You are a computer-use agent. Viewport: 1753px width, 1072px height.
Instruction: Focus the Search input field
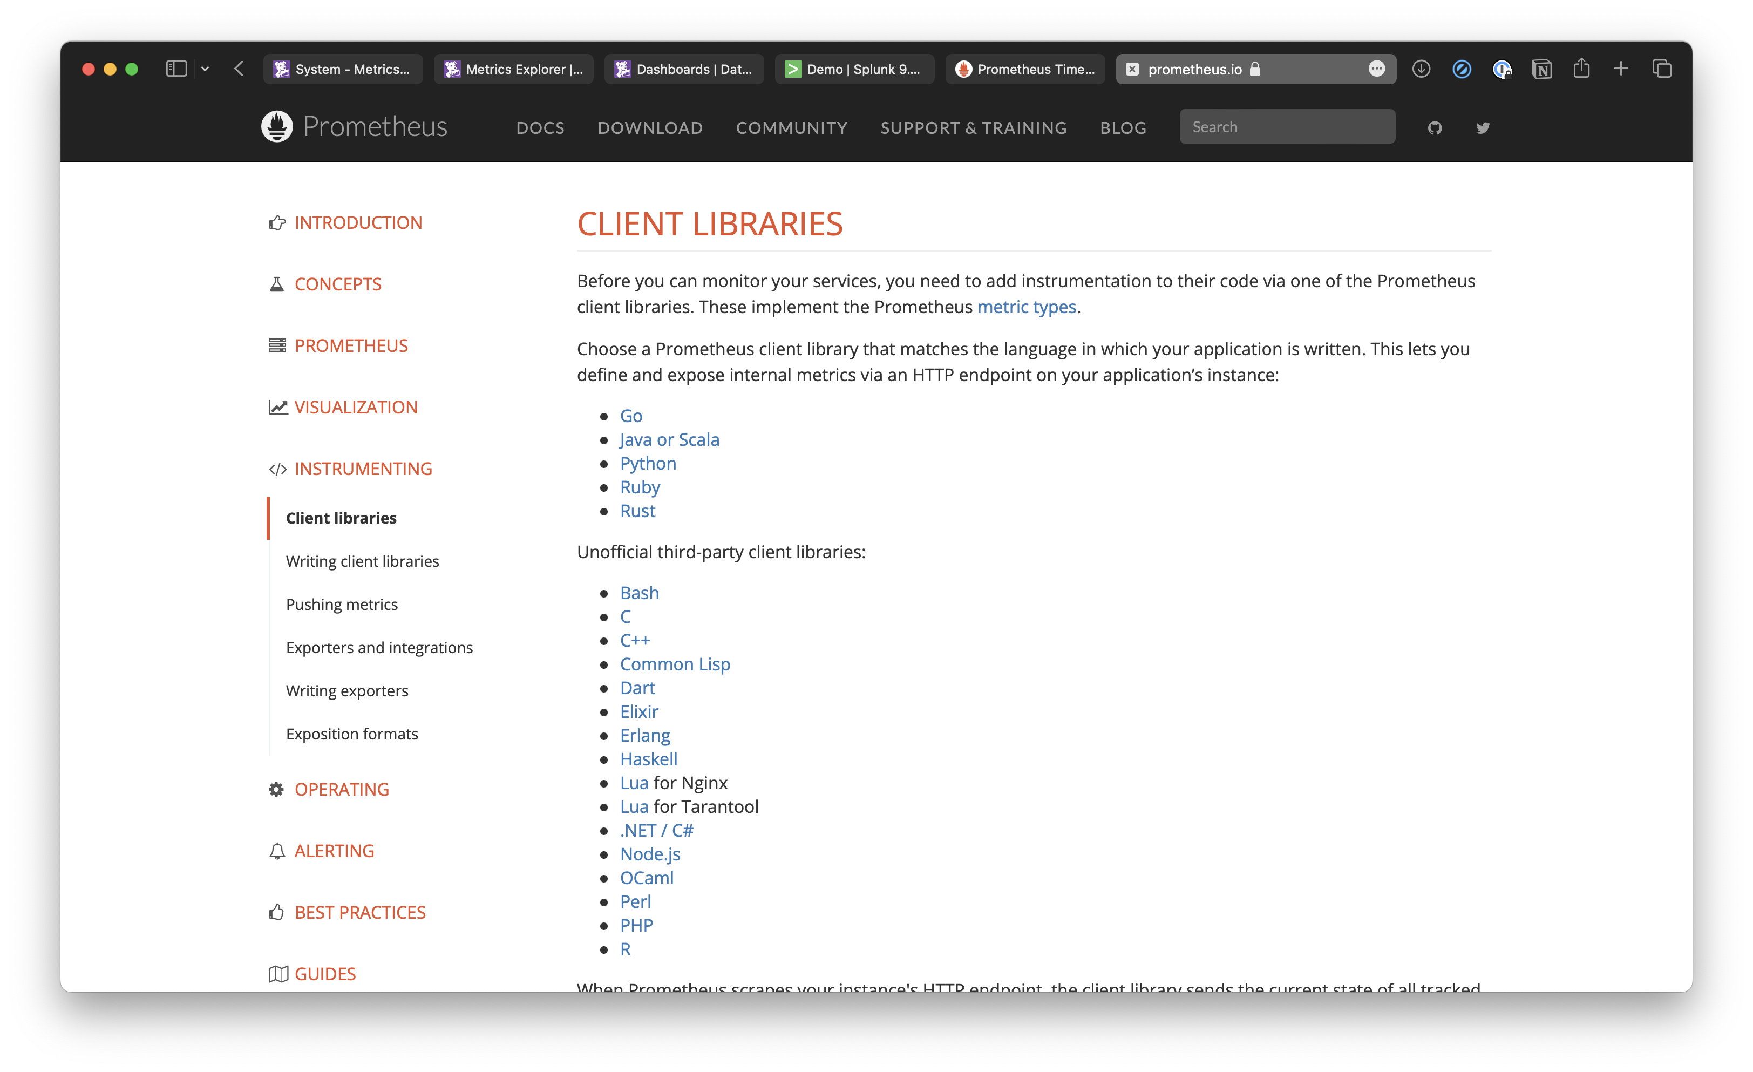tap(1287, 127)
